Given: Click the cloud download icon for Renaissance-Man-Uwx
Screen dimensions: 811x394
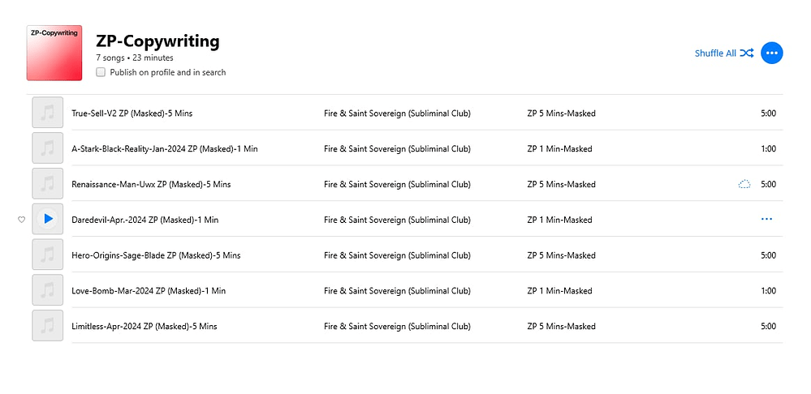Looking at the screenshot, I should 744,184.
